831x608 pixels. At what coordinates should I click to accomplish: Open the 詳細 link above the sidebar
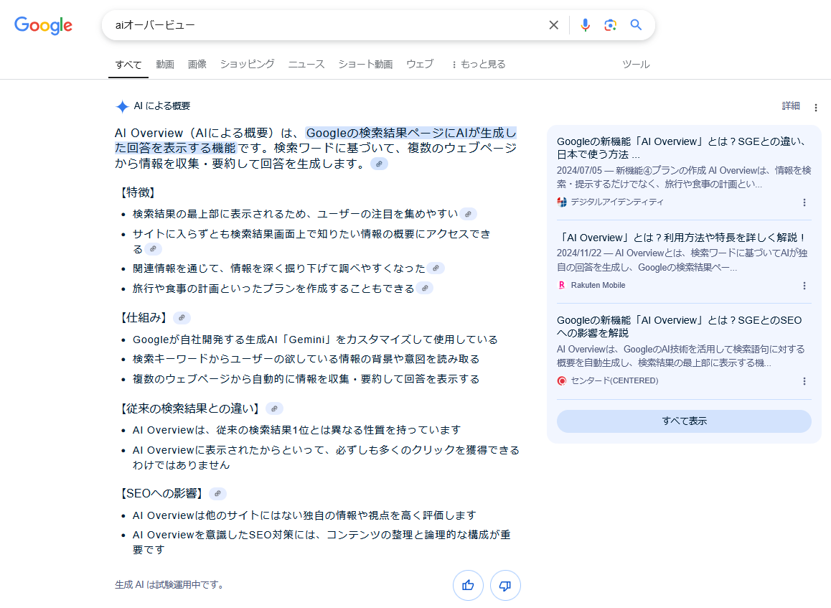[x=789, y=106]
